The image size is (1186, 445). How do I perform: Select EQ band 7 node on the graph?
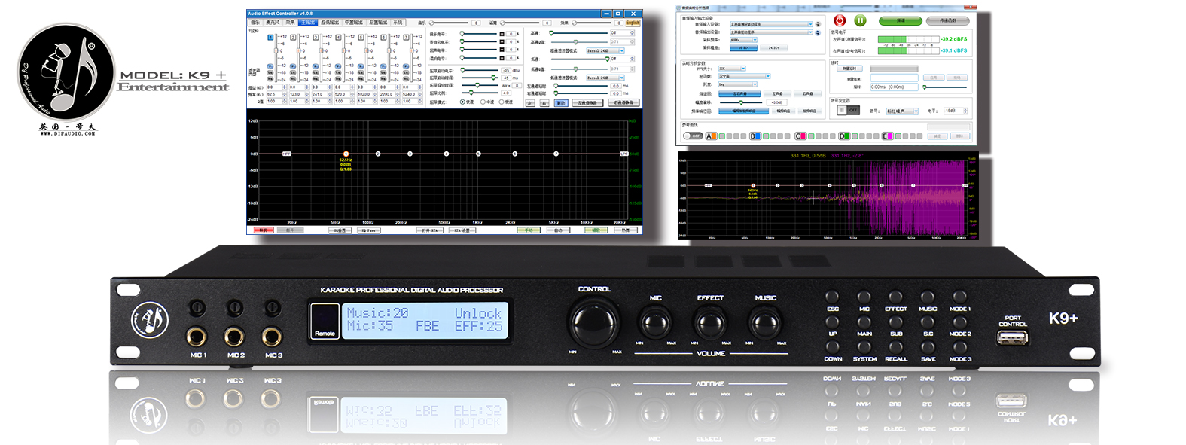pos(556,154)
